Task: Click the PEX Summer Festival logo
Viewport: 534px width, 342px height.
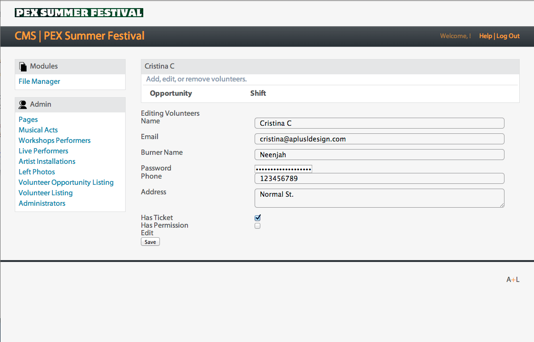Action: [x=79, y=13]
